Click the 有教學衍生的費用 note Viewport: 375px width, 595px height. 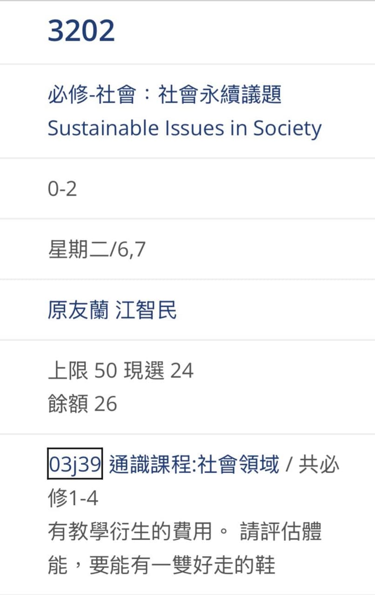pyautogui.click(x=130, y=532)
